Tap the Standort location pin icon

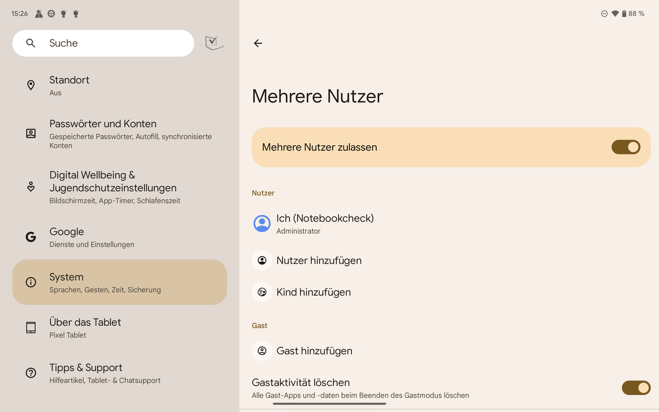[31, 85]
